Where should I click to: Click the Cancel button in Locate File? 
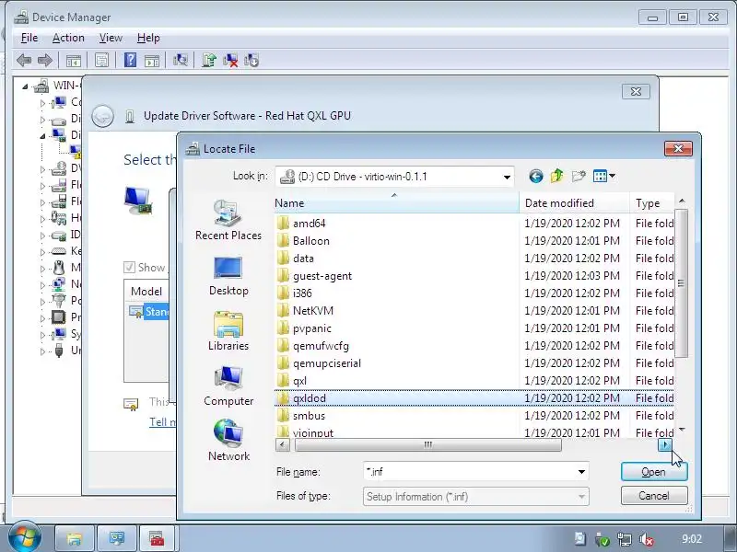point(654,496)
